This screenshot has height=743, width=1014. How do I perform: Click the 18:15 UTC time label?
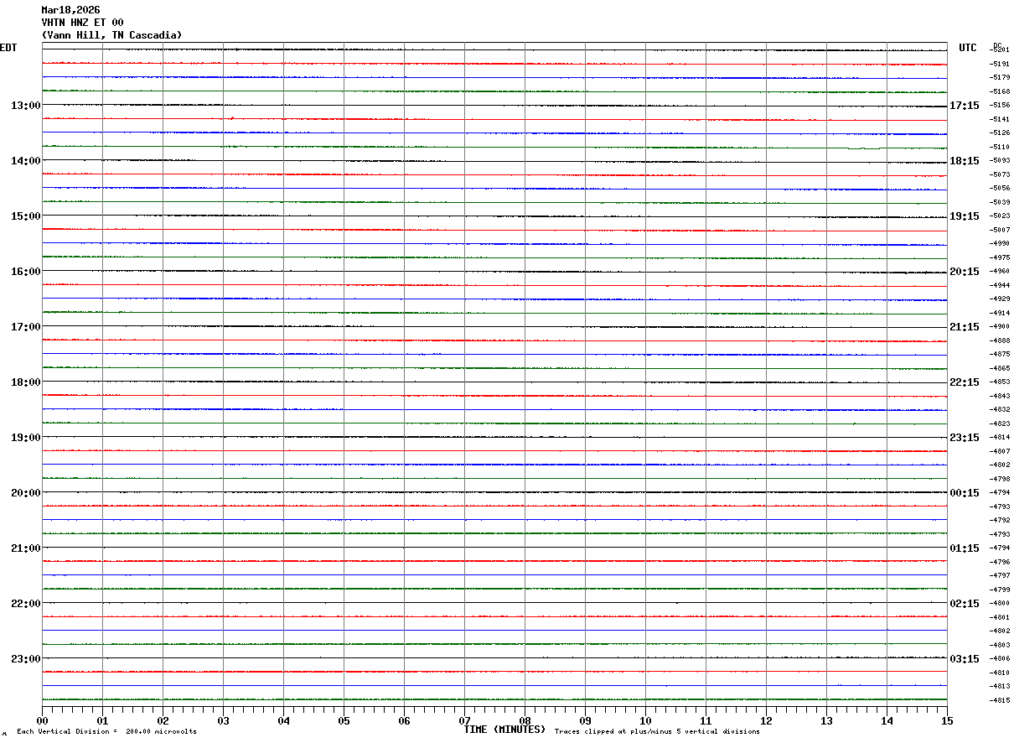pos(964,161)
